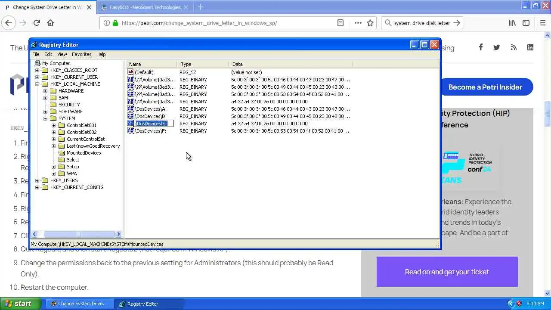Open security shield tray icon
This screenshot has height=310, width=551.
click(519, 304)
